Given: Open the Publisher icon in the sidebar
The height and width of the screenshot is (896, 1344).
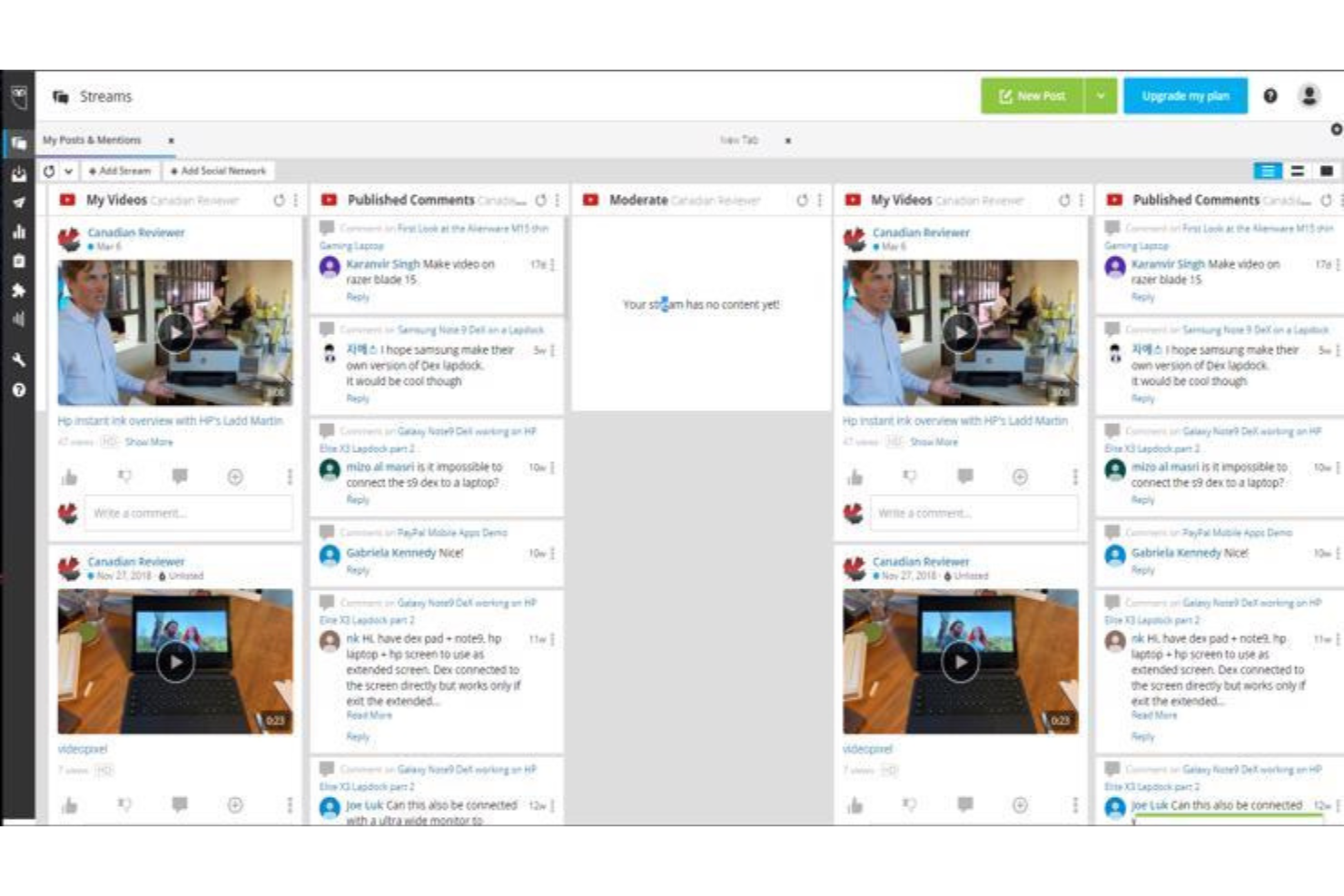Looking at the screenshot, I should click(18, 173).
